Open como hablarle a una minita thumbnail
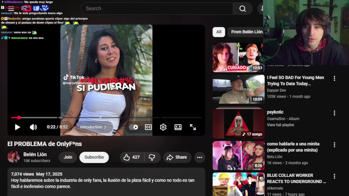 tap(238, 155)
